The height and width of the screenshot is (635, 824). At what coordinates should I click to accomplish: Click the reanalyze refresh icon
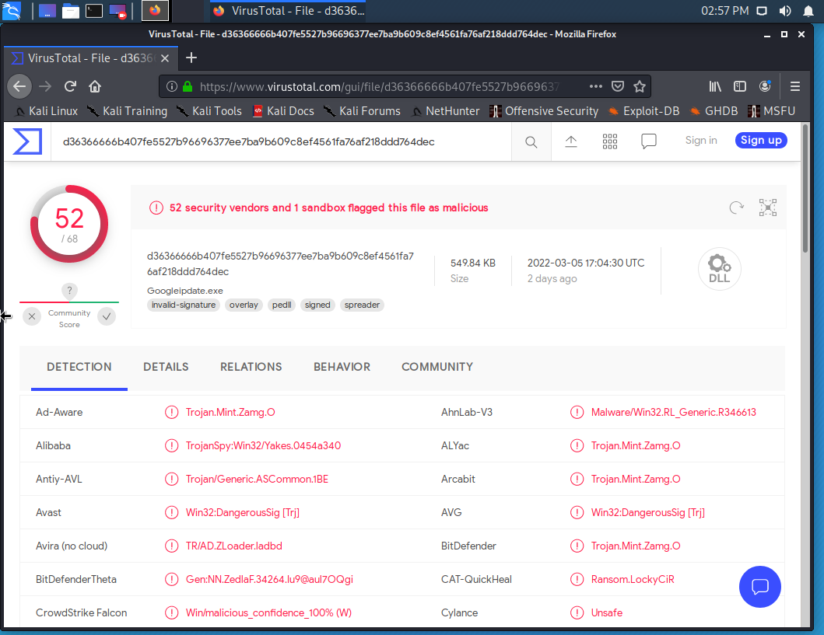click(x=736, y=208)
